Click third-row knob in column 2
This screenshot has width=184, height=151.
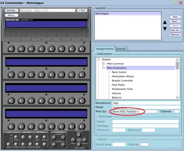(21, 101)
